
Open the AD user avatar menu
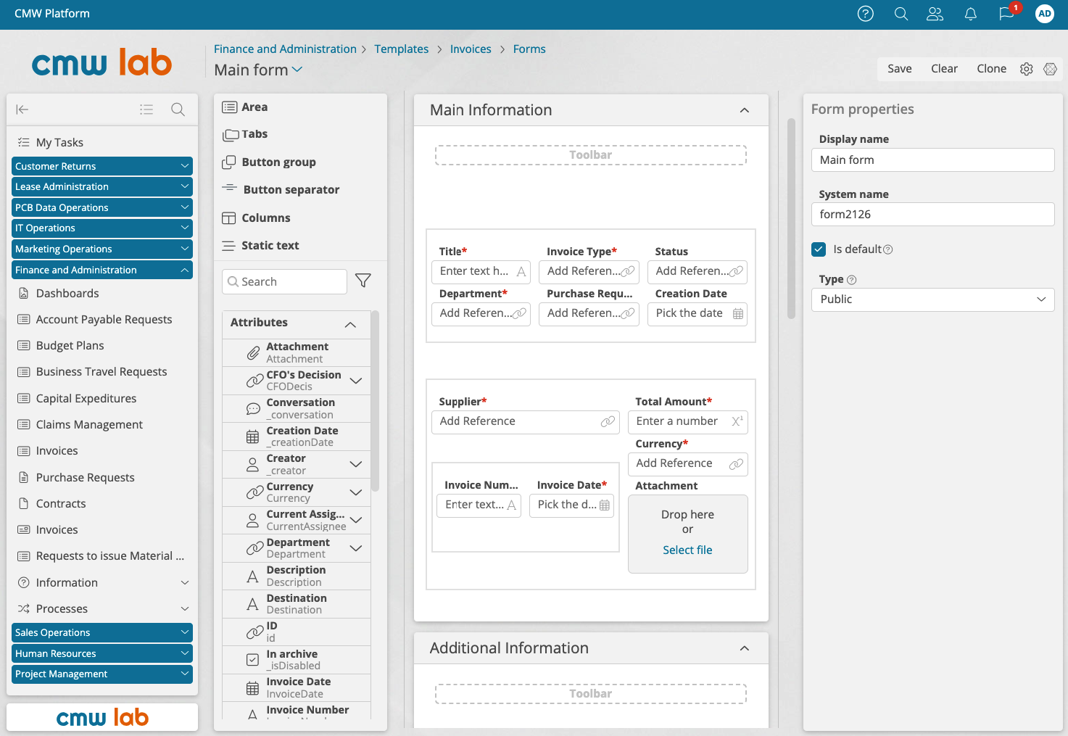tap(1044, 14)
